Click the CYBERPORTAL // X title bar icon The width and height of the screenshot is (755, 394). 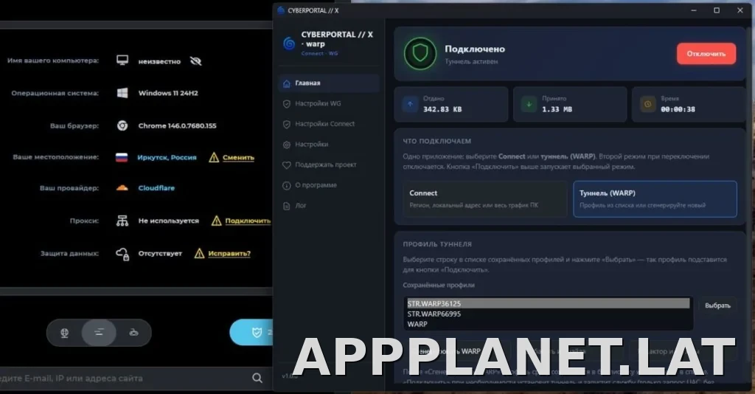[281, 10]
